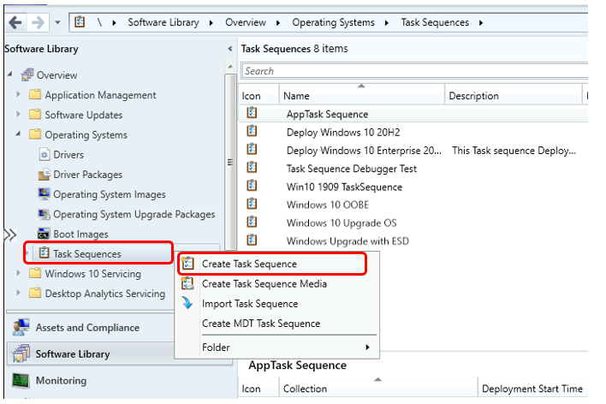Select Windows 10 Servicing tree item
606x404 pixels.
click(x=92, y=274)
